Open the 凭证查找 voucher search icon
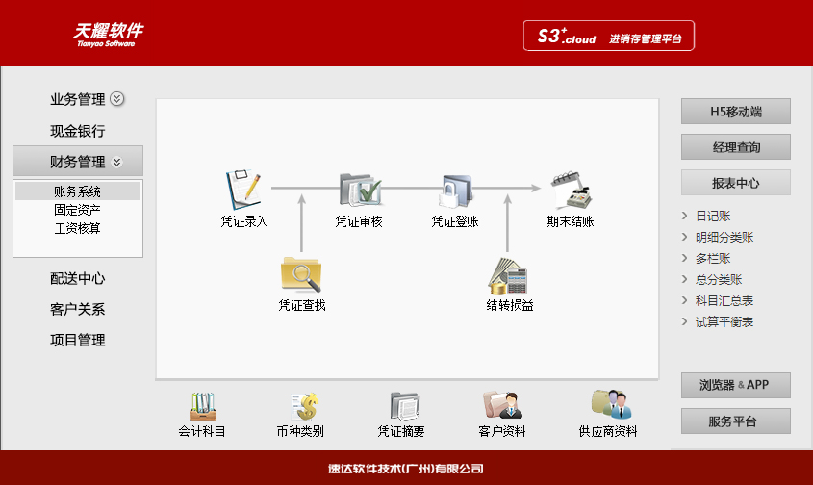Viewport: 813px width, 485px height. 301,274
